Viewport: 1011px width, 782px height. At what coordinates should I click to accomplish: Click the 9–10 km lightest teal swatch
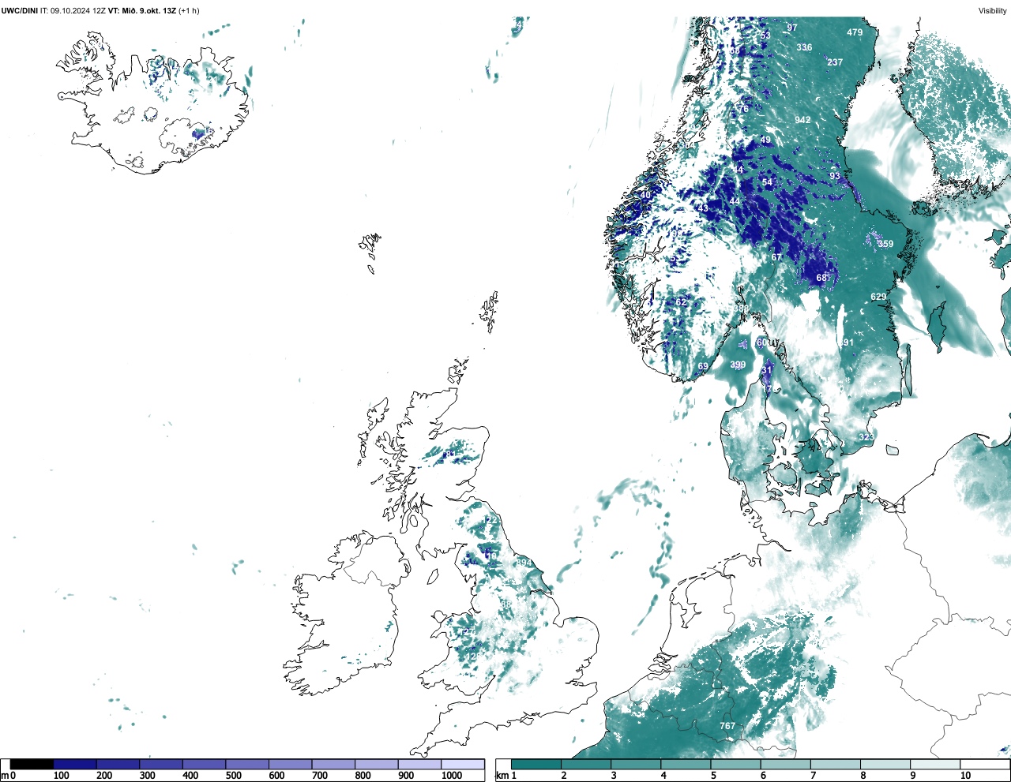tap(935, 765)
